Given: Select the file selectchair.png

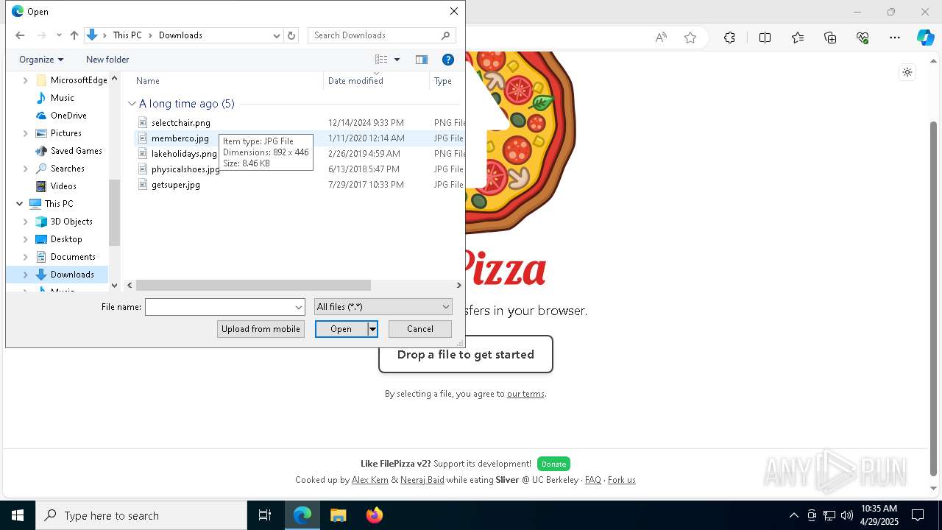Looking at the screenshot, I should (x=181, y=123).
